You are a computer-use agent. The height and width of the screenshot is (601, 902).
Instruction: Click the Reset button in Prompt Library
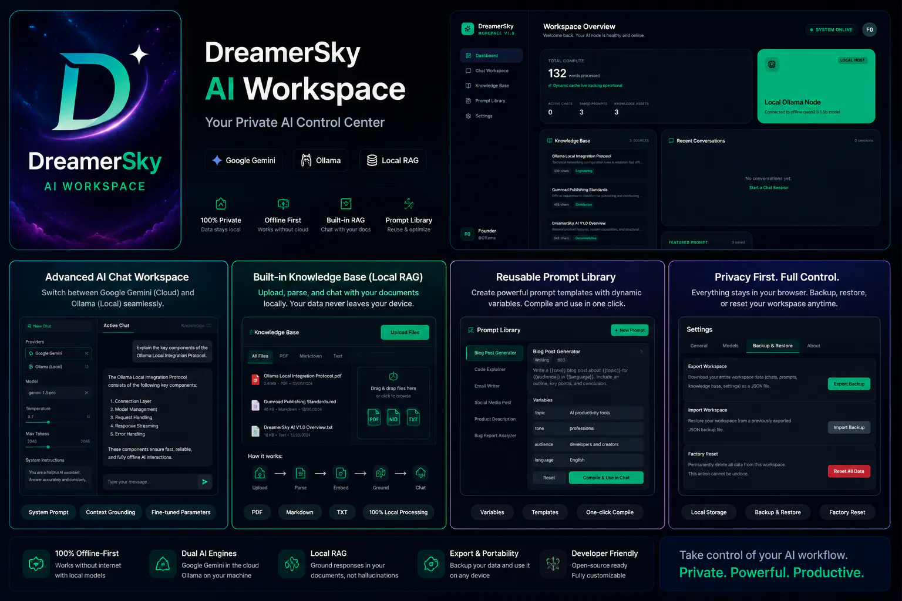pyautogui.click(x=549, y=478)
